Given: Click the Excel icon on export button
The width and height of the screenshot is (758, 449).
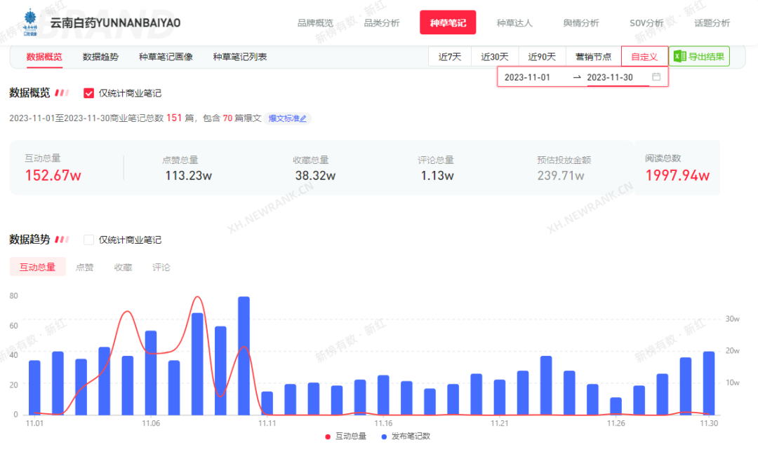Looking at the screenshot, I should tap(679, 57).
